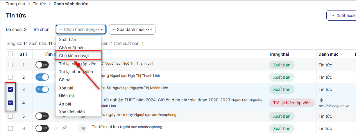Click "Bỏ chọn" to clear selection
This screenshot has width=356, height=134.
click(x=42, y=29)
